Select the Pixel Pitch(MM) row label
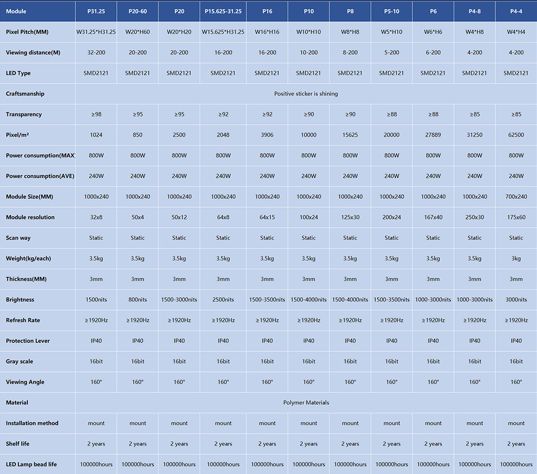The height and width of the screenshot is (474, 537). [27, 32]
